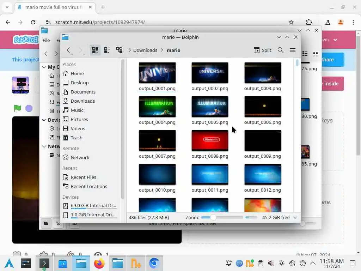Launch Firefox from taskbar
The height and width of the screenshot is (271, 361).
pos(99,263)
